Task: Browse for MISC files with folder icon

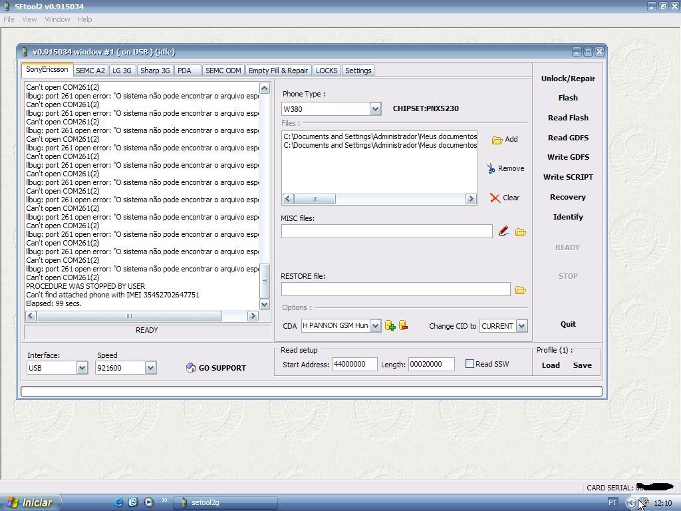Action: click(x=520, y=232)
